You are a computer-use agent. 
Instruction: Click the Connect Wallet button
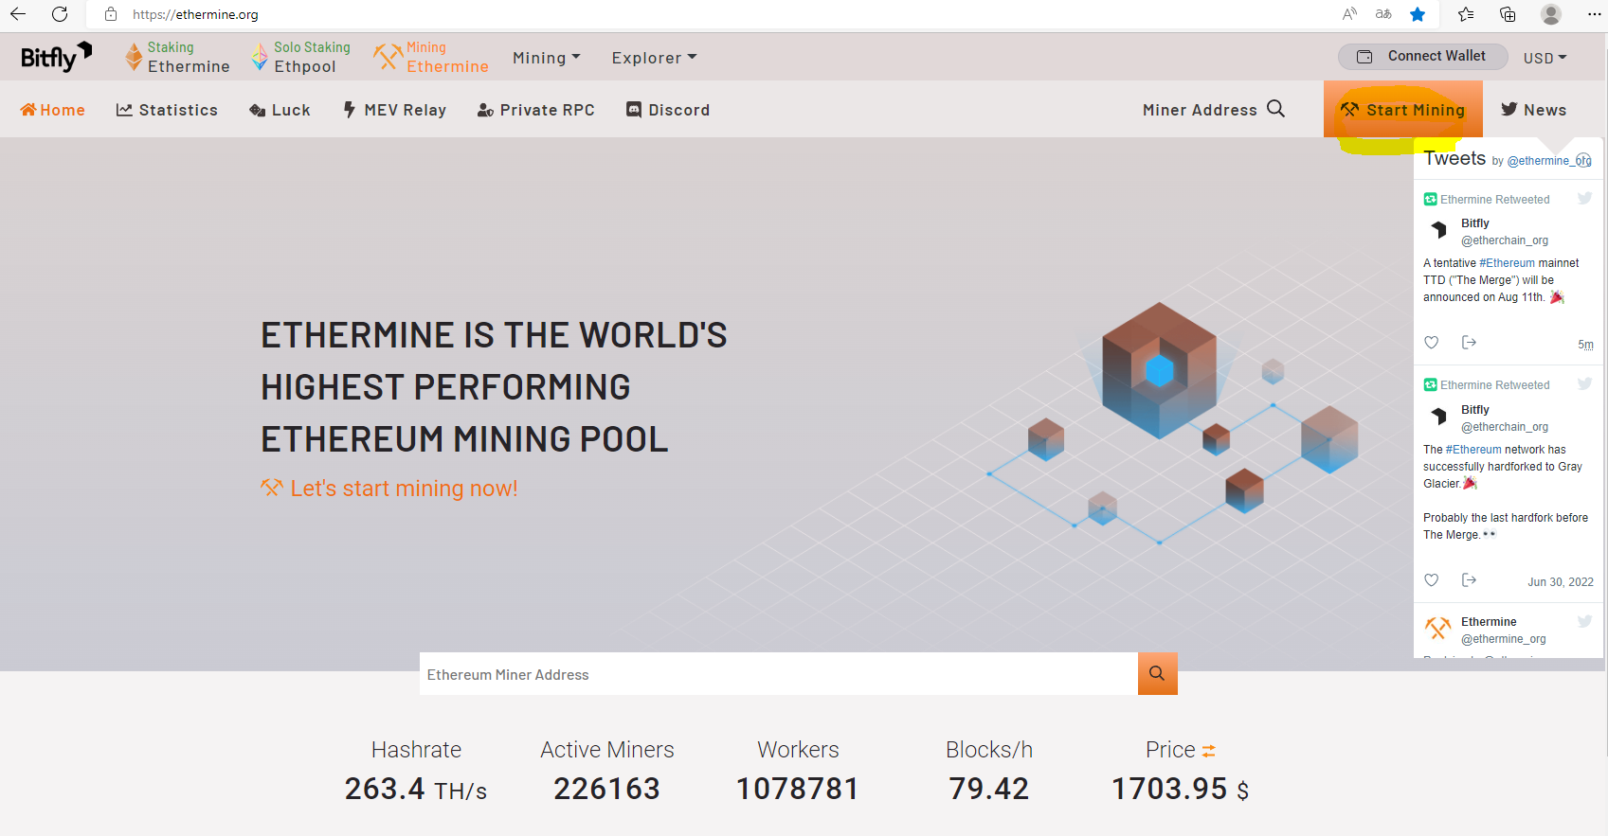1423,56
